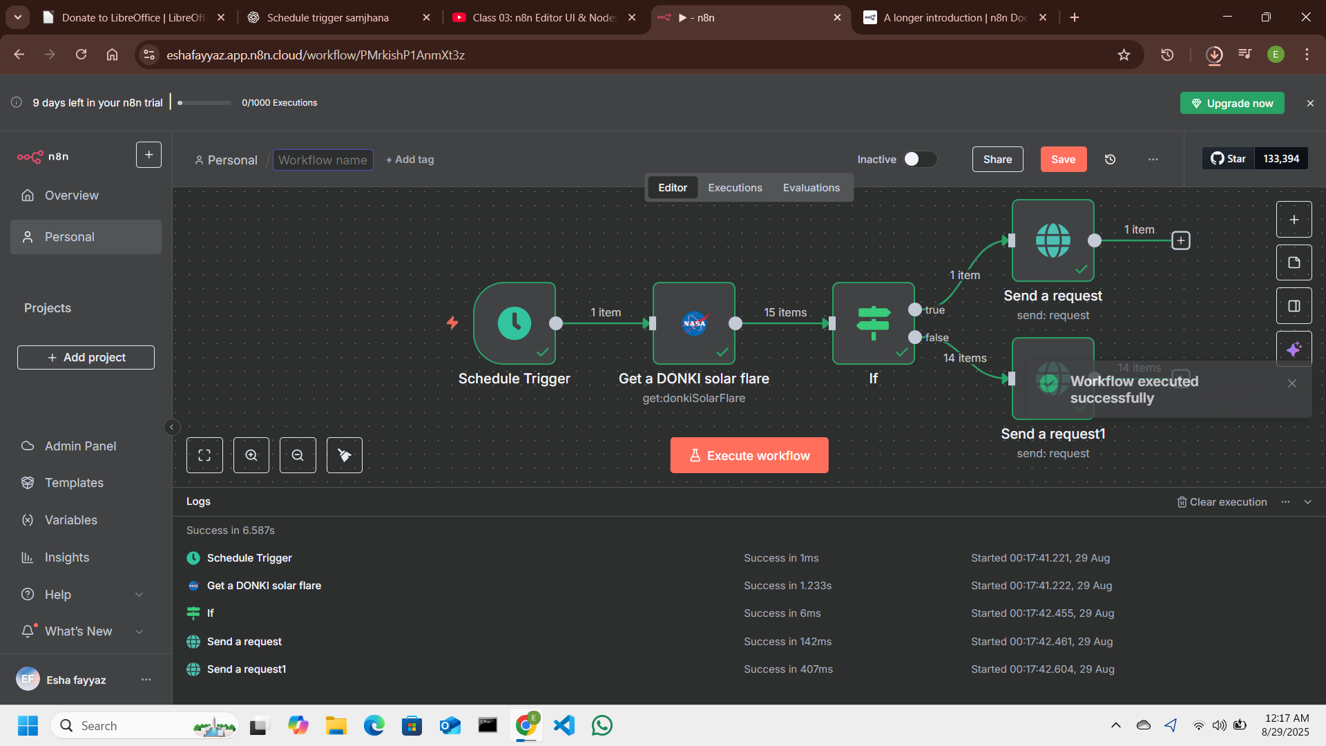This screenshot has height=746, width=1326.
Task: Bookmark this page with star icon
Action: coord(1124,55)
